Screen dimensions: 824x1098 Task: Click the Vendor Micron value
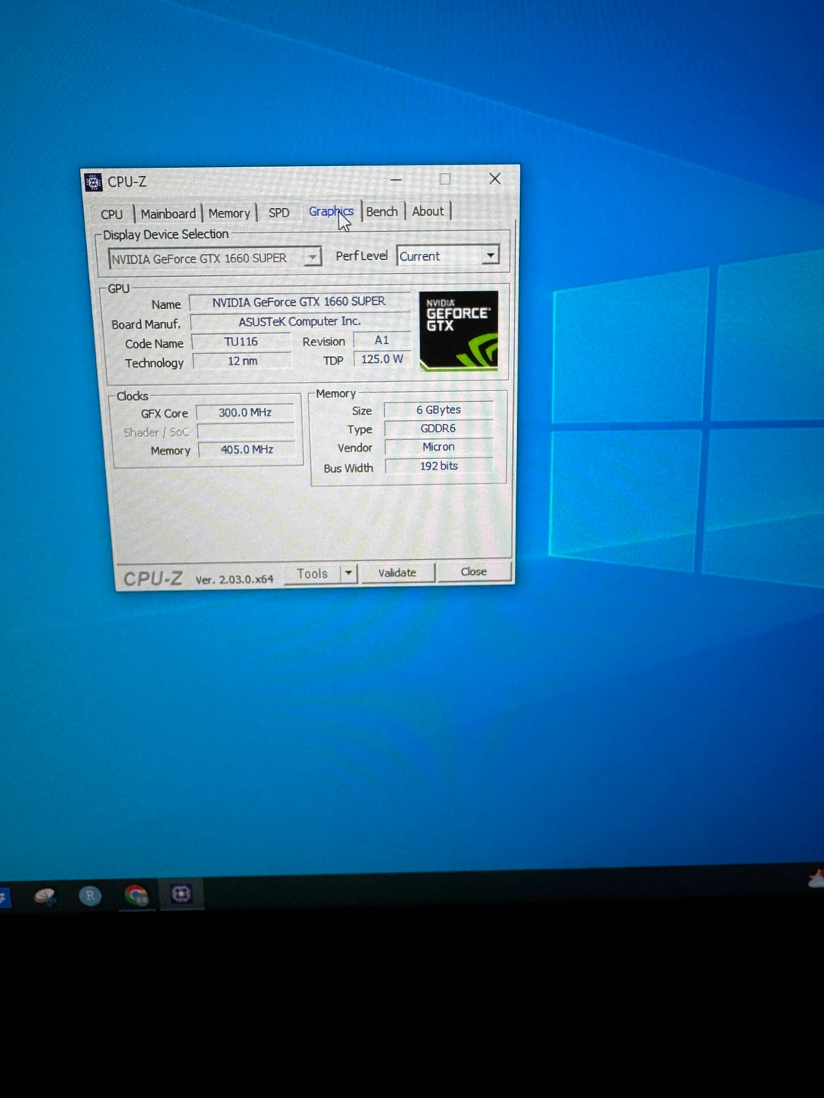[x=439, y=447]
